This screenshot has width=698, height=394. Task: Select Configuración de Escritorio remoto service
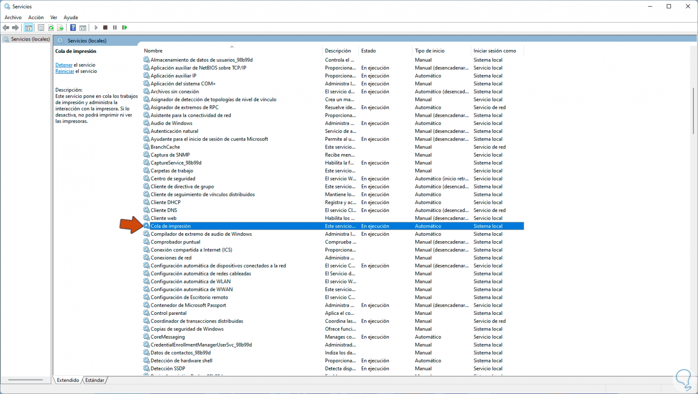(x=190, y=298)
